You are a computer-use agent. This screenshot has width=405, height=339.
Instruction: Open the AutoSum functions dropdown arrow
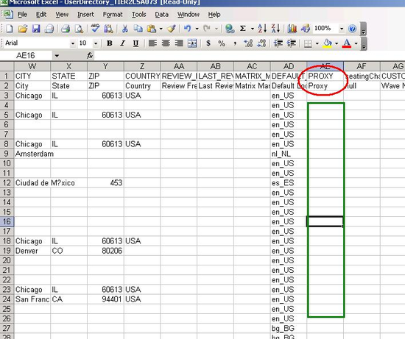click(252, 29)
